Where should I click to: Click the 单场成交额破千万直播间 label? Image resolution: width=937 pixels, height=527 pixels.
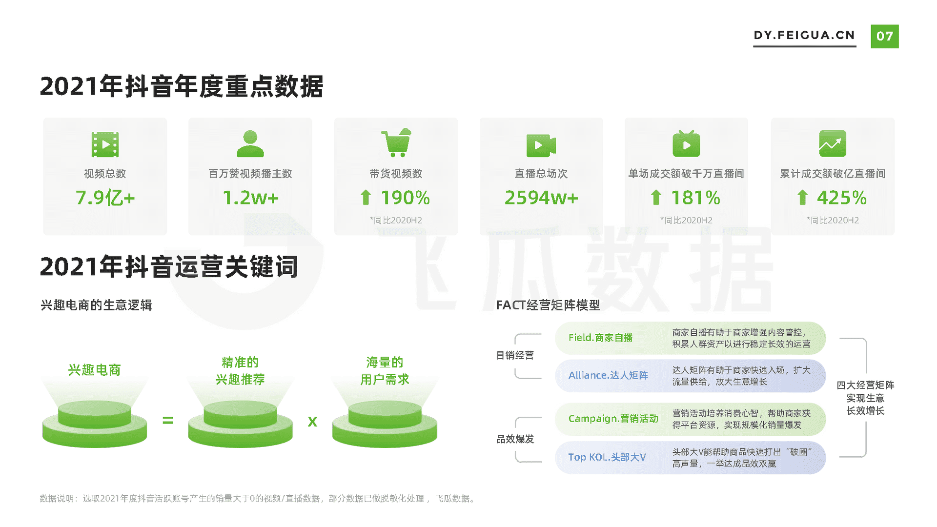click(686, 174)
